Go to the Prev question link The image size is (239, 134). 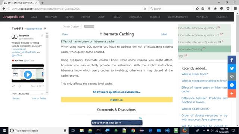(65, 34)
